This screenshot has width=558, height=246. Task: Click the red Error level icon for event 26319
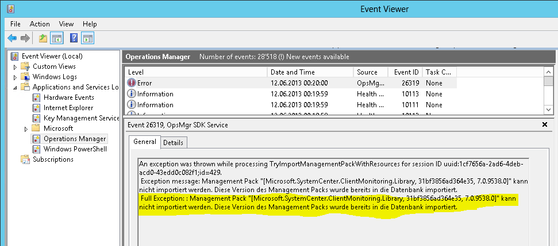132,83
